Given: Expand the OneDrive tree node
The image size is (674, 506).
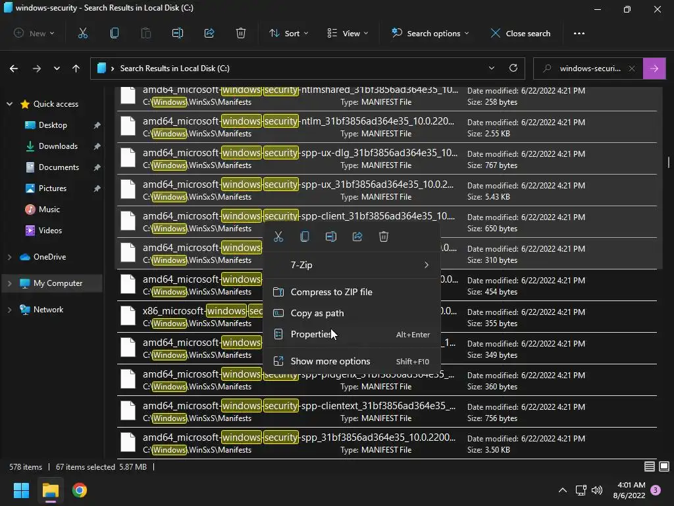Looking at the screenshot, I should [x=9, y=257].
